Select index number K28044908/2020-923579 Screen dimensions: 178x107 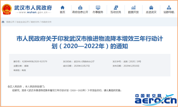[34, 61]
